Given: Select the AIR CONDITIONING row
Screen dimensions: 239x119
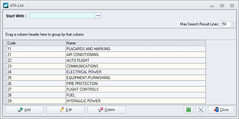Looking at the screenshot, I should 106,55.
